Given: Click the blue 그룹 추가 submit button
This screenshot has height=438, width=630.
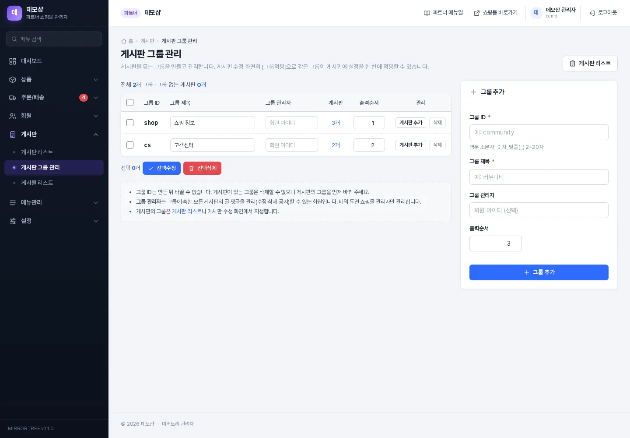Looking at the screenshot, I should (x=539, y=272).
